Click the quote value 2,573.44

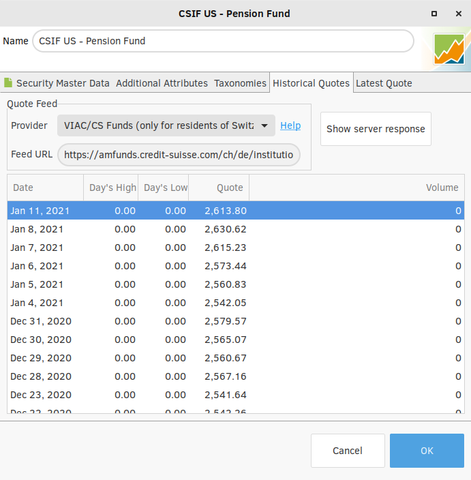(x=226, y=266)
